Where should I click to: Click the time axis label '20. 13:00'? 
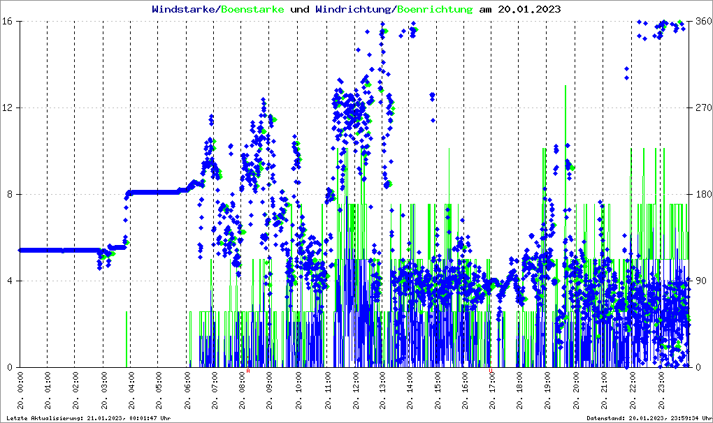coord(382,390)
